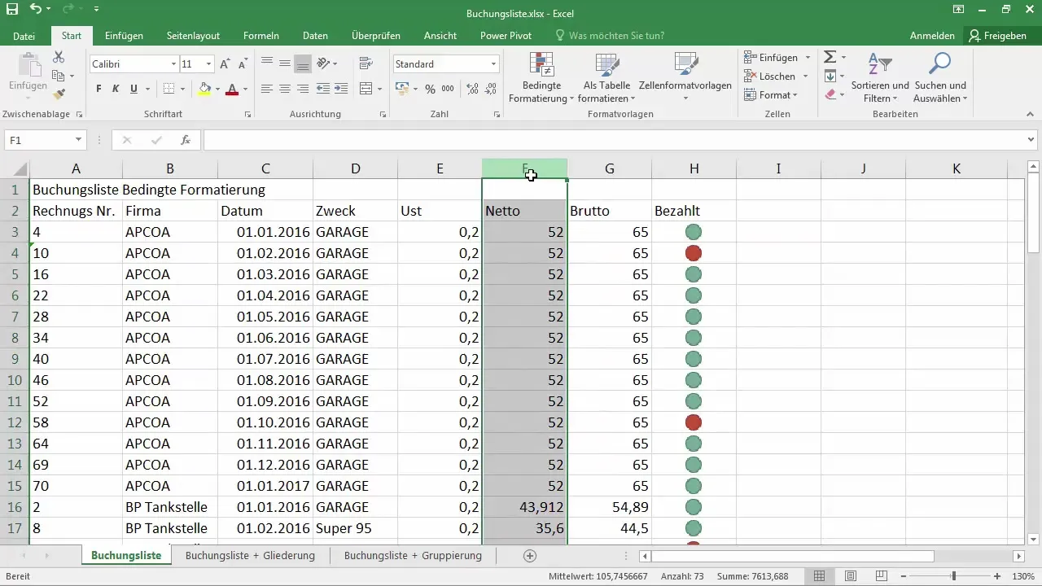This screenshot has height=586, width=1042.
Task: Click the decrease decimal places icon
Action: click(489, 89)
